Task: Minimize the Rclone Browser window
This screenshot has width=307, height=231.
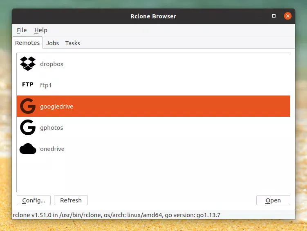Action: click(260, 16)
